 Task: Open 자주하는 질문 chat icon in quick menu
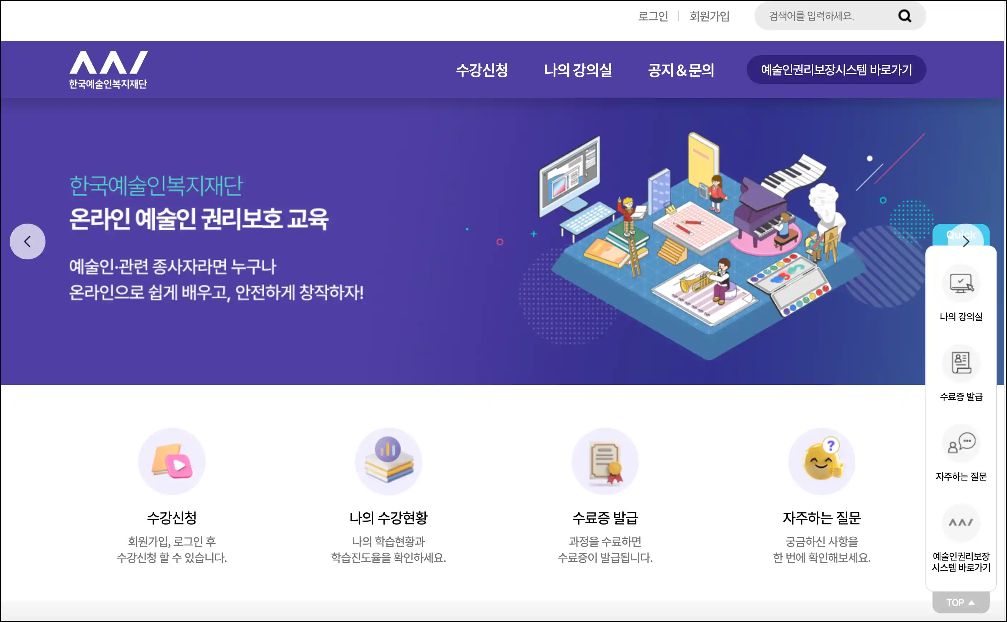961,443
